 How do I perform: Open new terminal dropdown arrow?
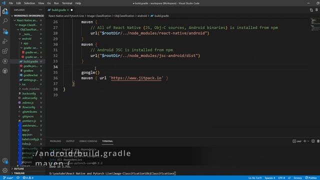click(x=308, y=141)
